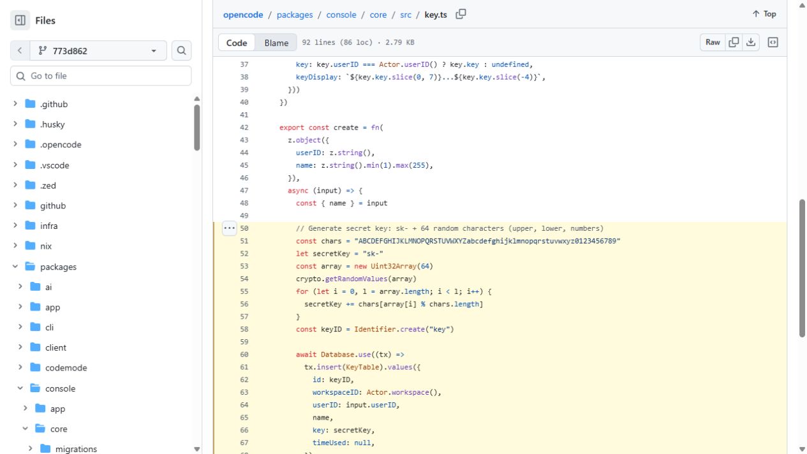
Task: Switch to the Blame view tab
Action: coord(276,43)
